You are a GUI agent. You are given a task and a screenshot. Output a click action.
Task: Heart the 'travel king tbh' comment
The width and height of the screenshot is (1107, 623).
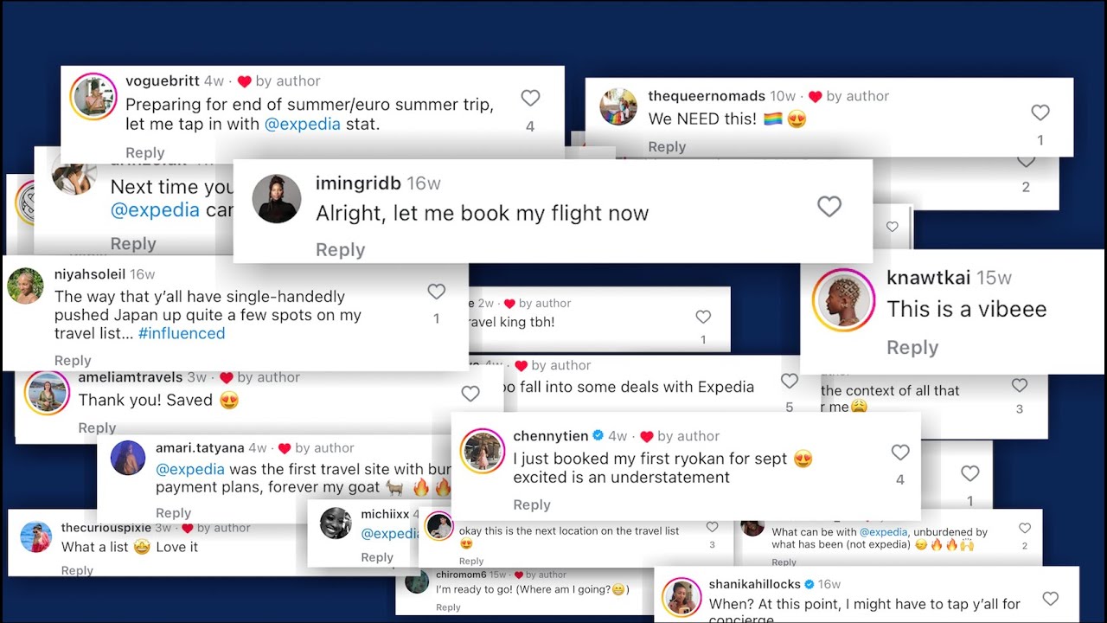pyautogui.click(x=703, y=318)
